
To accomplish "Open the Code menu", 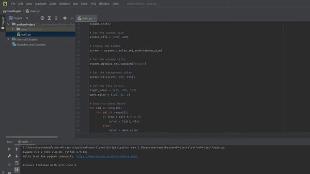I will point(53,4).
